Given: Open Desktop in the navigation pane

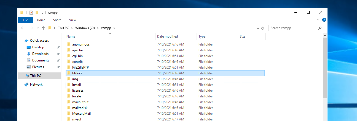Looking at the screenshot, I should [x=38, y=47].
